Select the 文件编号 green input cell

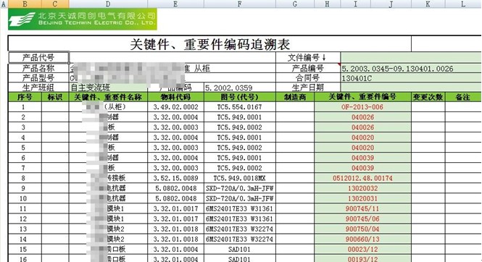pos(411,57)
